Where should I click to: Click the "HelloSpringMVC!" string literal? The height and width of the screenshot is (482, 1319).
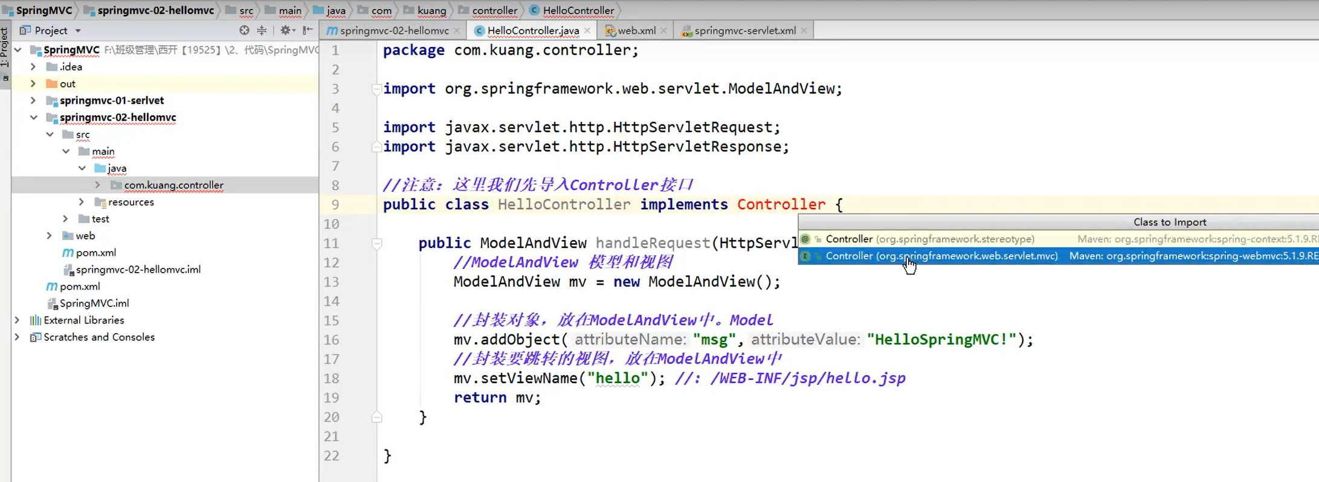pos(942,340)
